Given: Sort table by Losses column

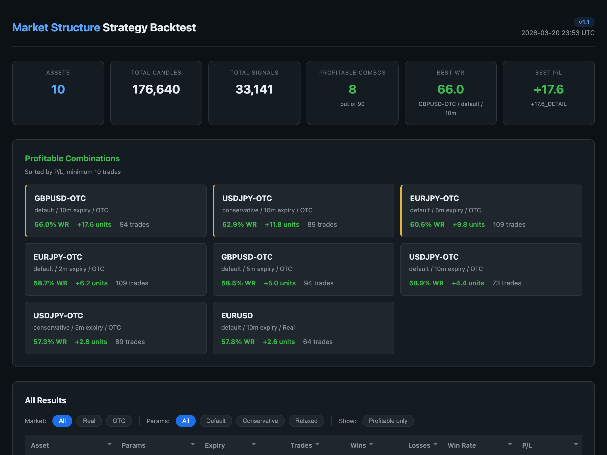Looking at the screenshot, I should click(409, 445).
